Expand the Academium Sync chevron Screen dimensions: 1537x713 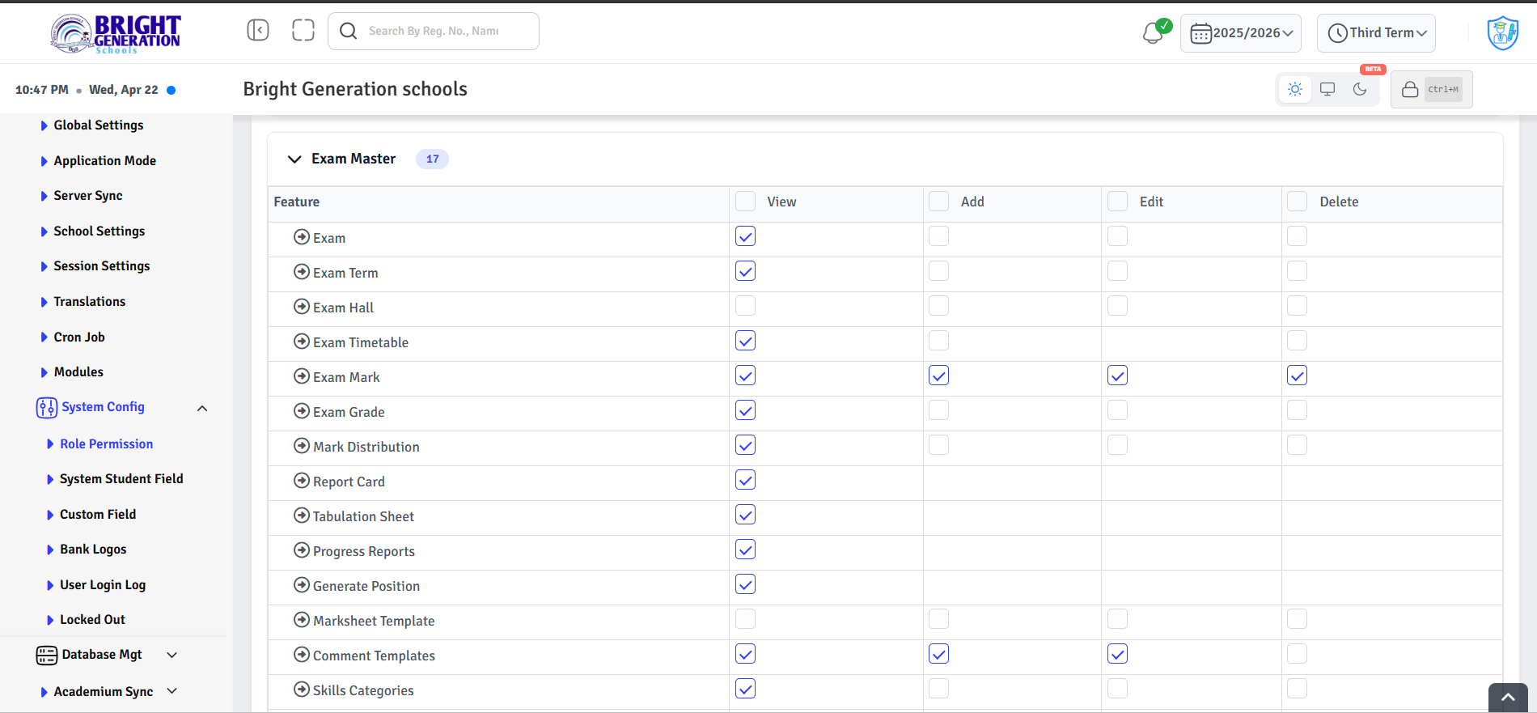tap(171, 691)
